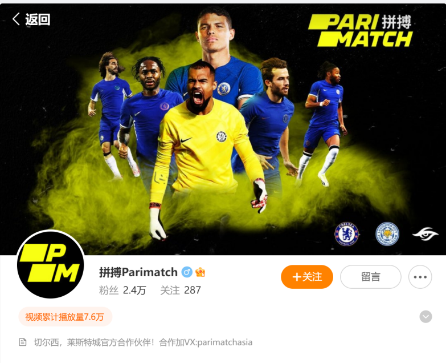Open 留言 to leave a message
Screen dimensions: 446x363
coord(371,277)
